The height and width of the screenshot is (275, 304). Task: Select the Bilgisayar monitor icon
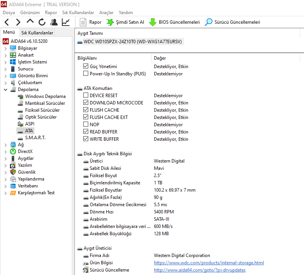point(13,48)
